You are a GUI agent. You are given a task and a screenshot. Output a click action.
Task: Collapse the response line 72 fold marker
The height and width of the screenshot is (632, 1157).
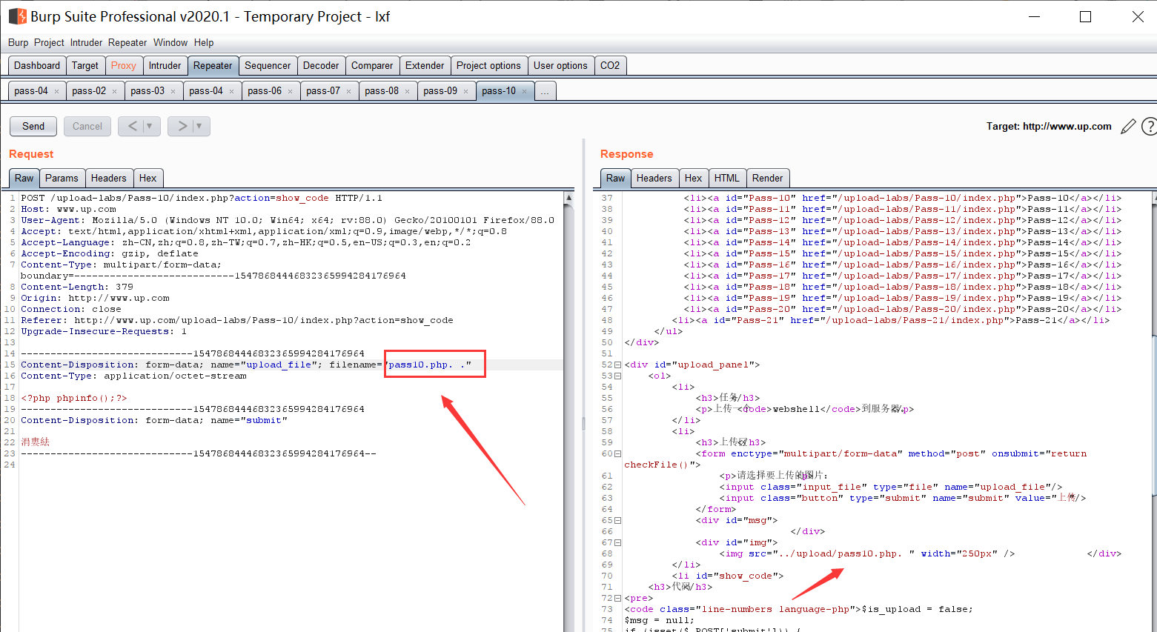pos(617,598)
